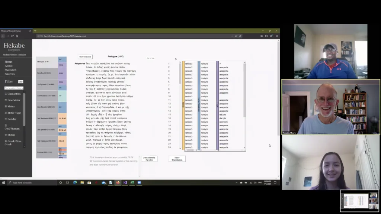381x214 pixels.
Task: Click the Windows Start button
Action: [x=3, y=183]
